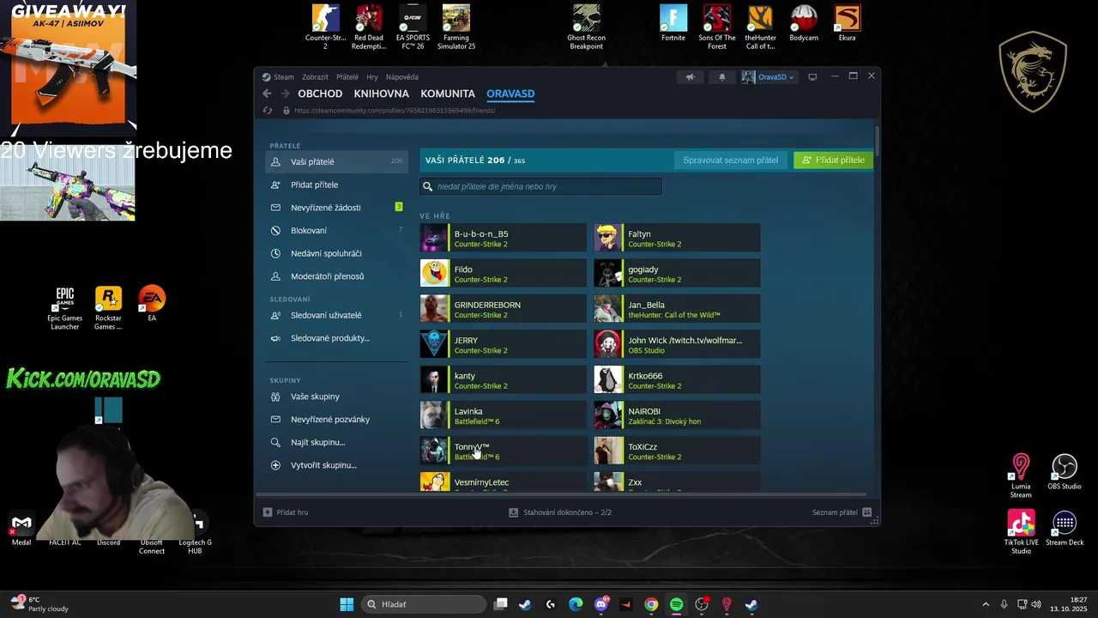Open Red Dead Redemption desktop shortcut
Screen dimensions: 1098x618
coord(369,27)
